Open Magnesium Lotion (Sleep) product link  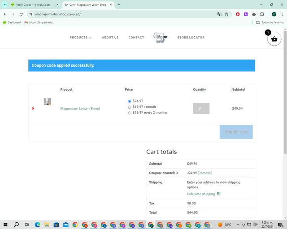[x=80, y=109]
